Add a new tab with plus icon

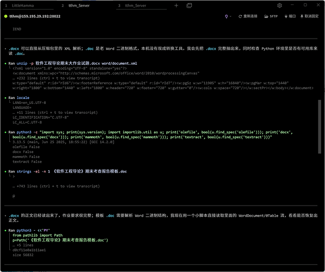[176, 5]
